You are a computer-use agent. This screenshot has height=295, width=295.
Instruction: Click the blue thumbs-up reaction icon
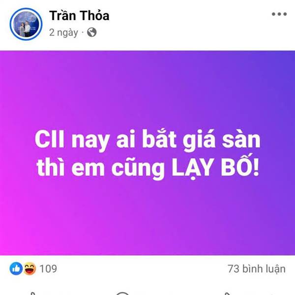point(16,268)
